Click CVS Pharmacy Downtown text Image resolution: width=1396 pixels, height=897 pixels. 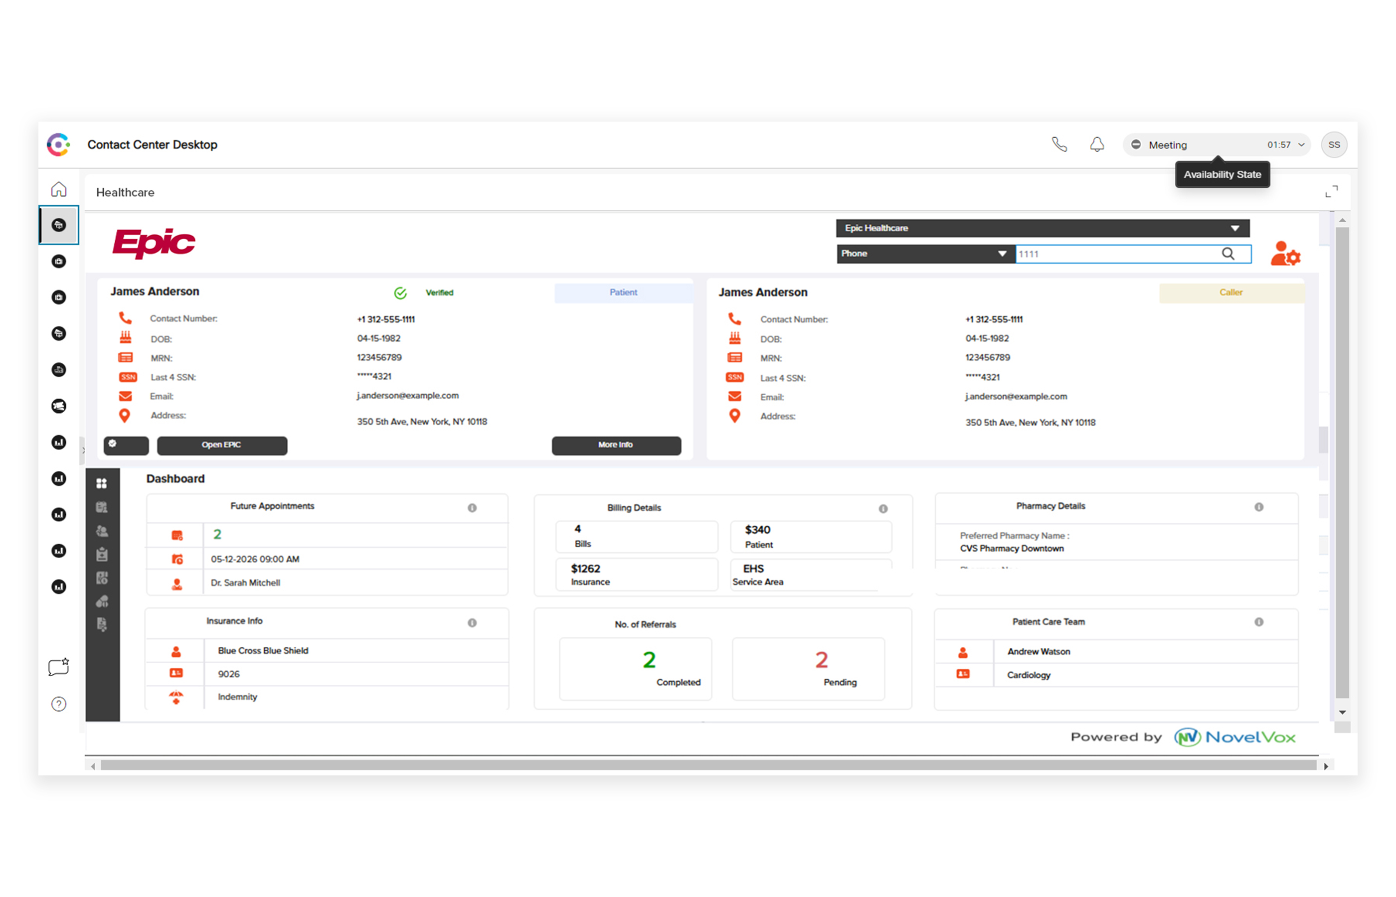(x=1012, y=549)
